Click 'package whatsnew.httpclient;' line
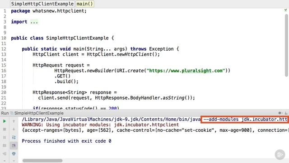This screenshot has width=289, height=163. pyautogui.click(x=49, y=11)
